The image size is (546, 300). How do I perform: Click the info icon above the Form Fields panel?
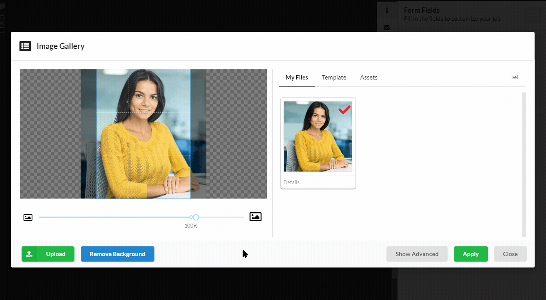(x=387, y=11)
